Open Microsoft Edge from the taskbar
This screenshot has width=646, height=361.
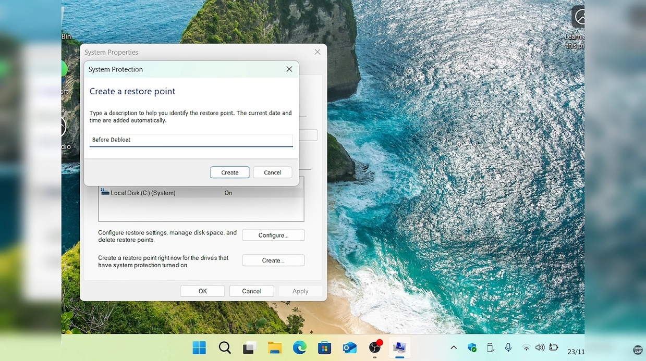[299, 347]
